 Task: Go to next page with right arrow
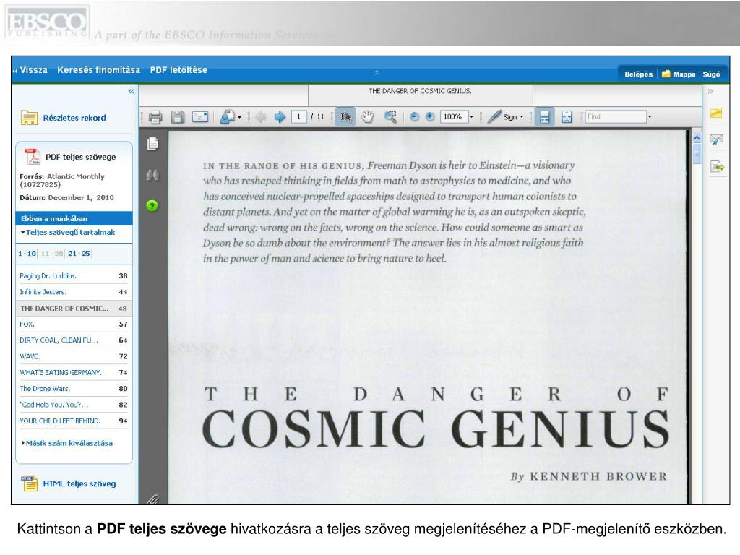coord(280,116)
